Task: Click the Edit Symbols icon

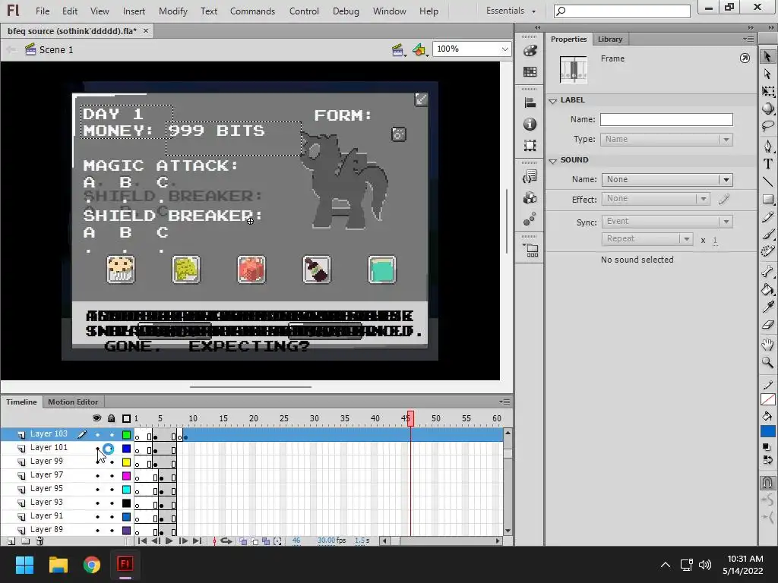Action: click(419, 49)
